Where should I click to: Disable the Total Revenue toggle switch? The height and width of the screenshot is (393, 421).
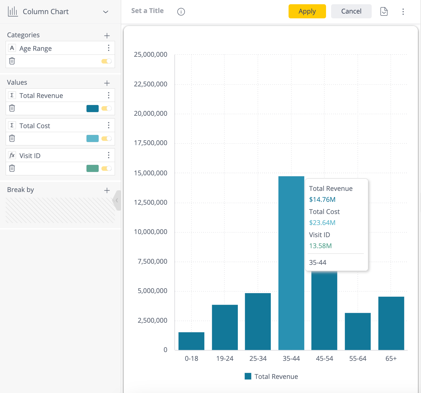point(107,108)
